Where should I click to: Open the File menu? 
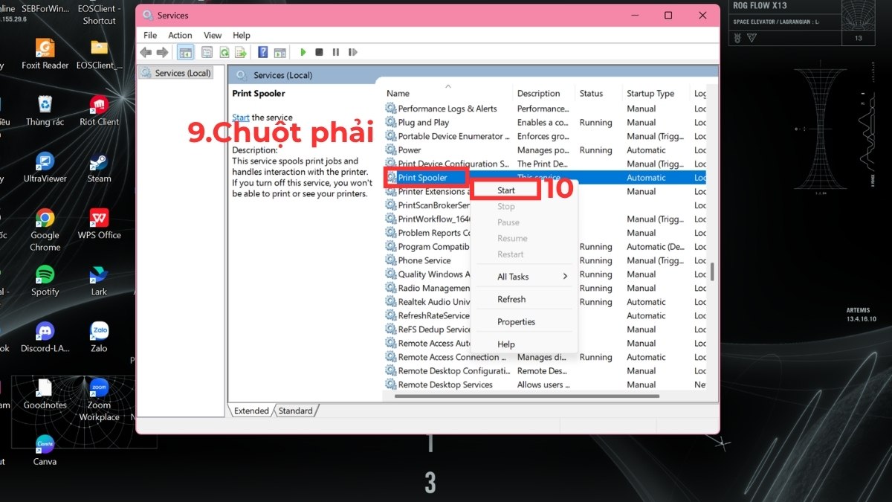click(x=150, y=35)
